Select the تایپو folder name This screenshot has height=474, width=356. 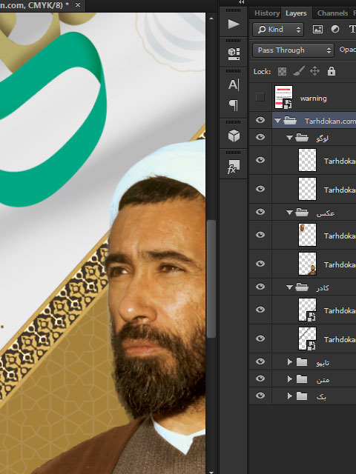pyautogui.click(x=323, y=362)
